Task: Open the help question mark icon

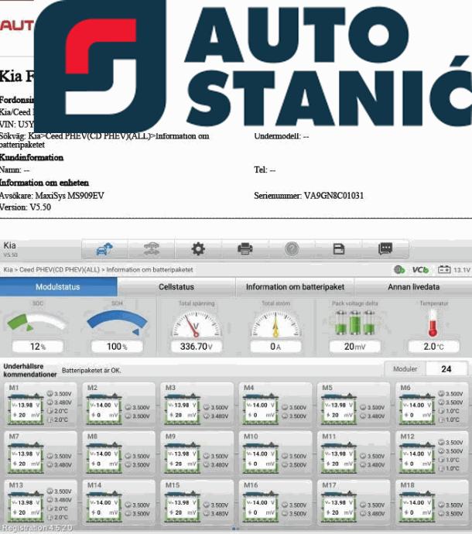Action: click(x=292, y=249)
